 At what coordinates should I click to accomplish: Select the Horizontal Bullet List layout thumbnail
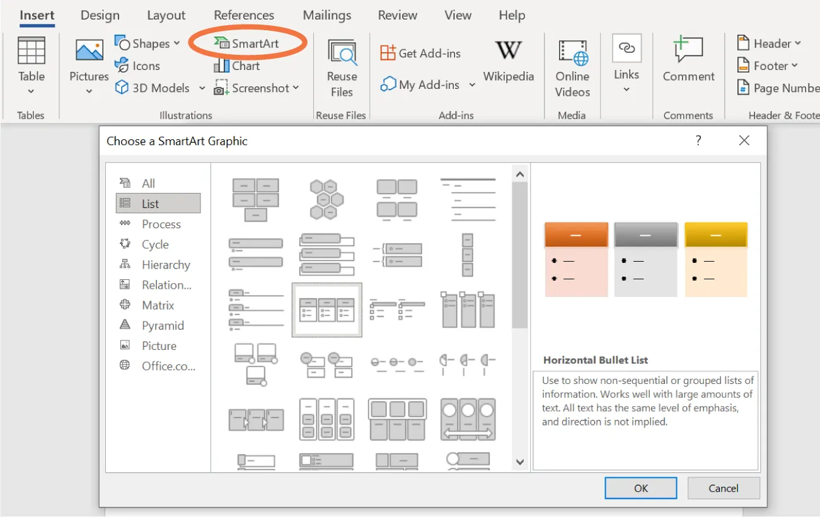coord(326,310)
